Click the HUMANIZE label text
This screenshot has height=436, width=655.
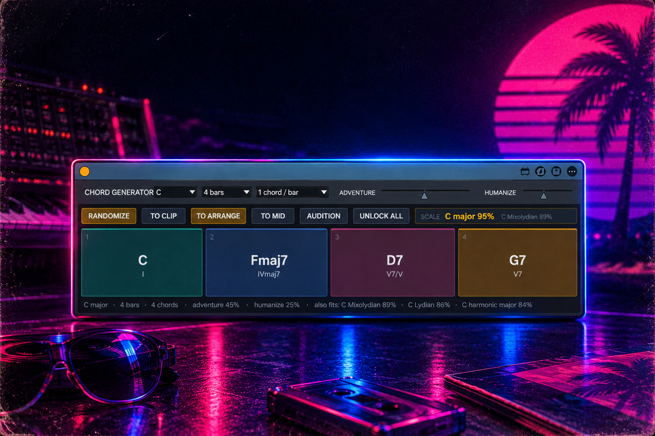click(500, 193)
